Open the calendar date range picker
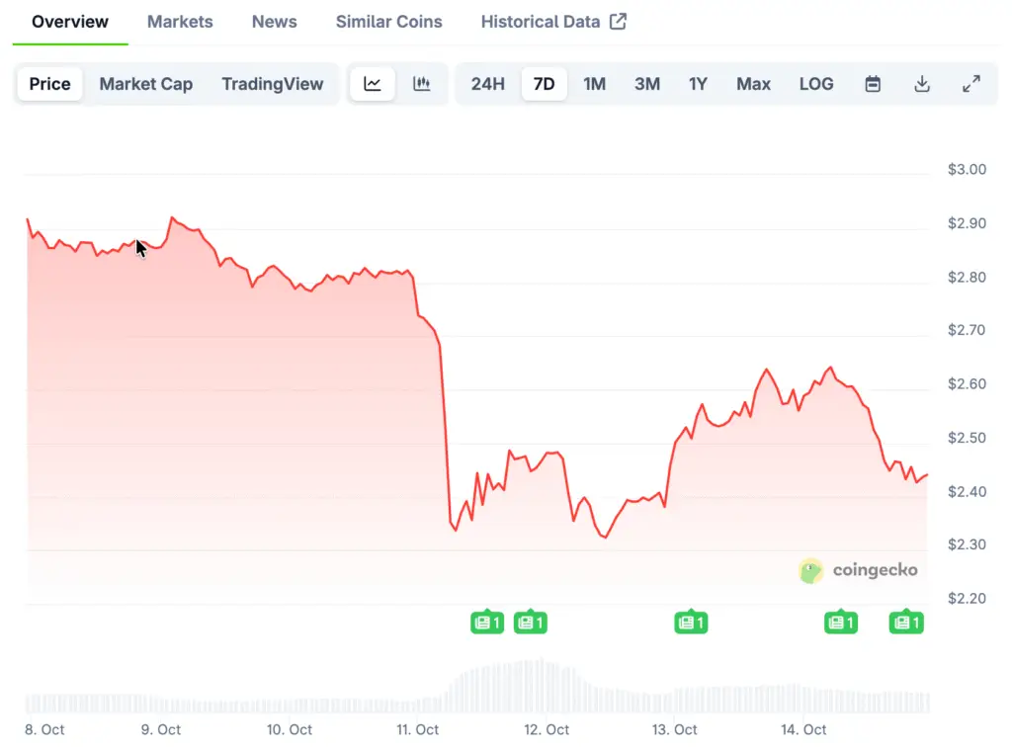Screen dimensions: 1012x749 coord(873,84)
